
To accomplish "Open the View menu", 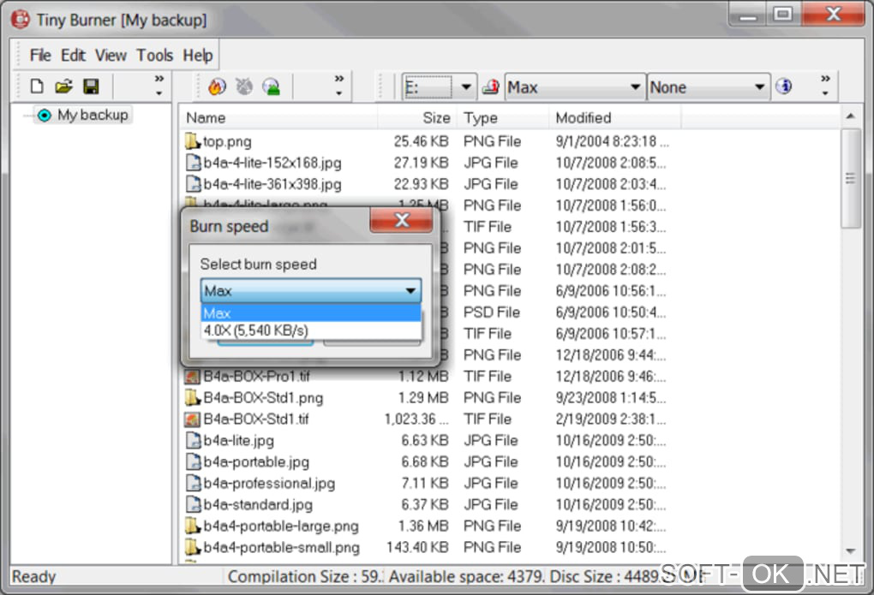I will (x=111, y=55).
